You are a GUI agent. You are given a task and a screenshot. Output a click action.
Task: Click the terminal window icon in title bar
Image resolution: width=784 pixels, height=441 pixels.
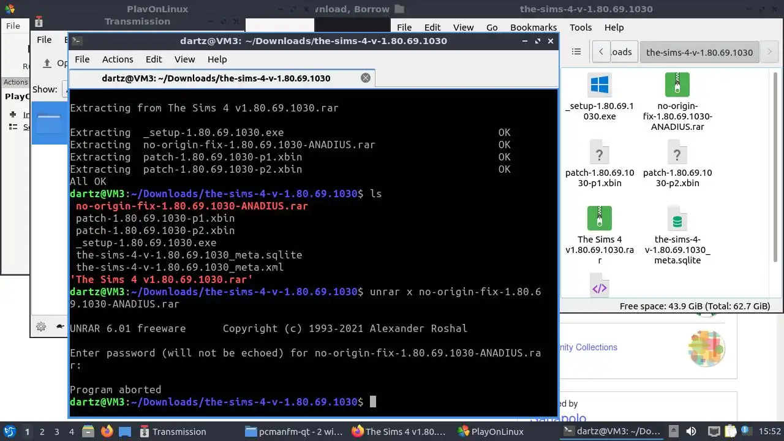click(x=77, y=41)
